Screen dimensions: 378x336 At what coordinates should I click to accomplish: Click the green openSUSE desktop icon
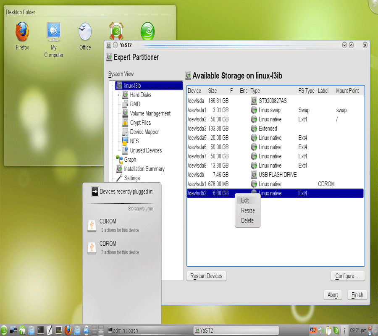tap(147, 31)
